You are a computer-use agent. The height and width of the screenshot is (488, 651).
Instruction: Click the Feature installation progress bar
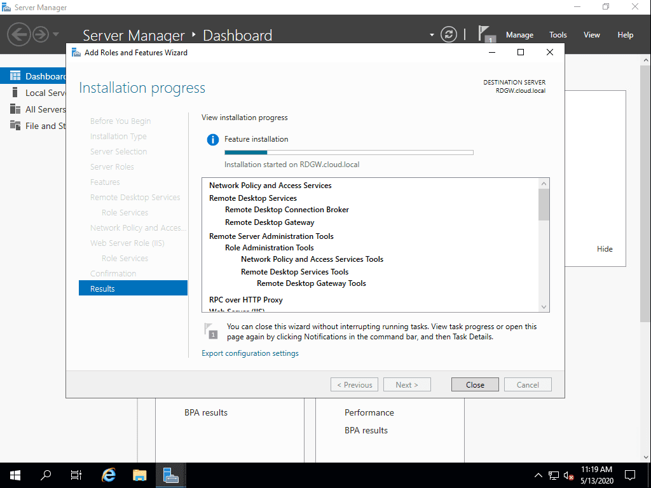pos(348,152)
